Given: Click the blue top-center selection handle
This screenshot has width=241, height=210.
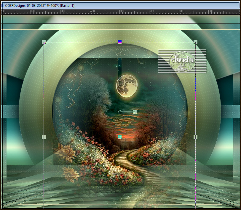Looking at the screenshot, I should click(119, 42).
